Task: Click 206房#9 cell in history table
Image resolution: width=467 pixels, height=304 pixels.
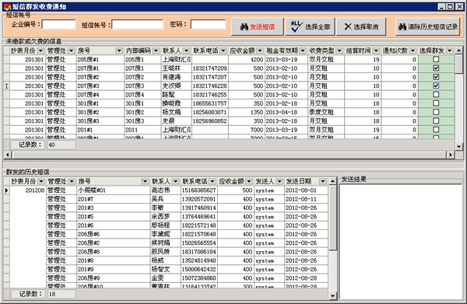Action: click(113, 278)
